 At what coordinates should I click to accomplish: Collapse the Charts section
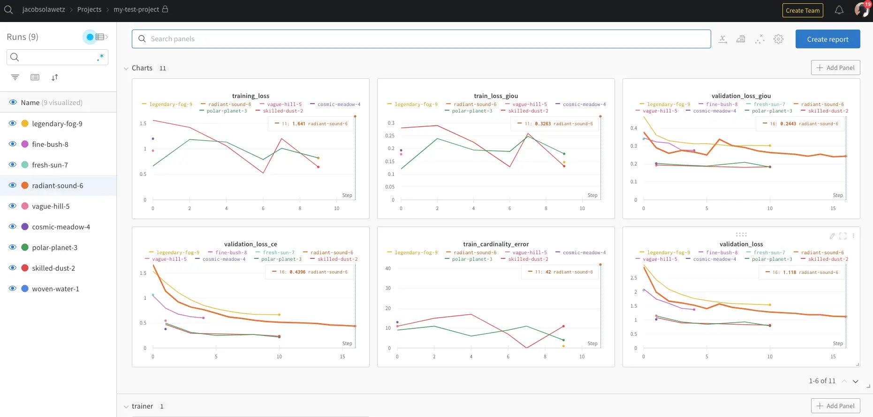pos(126,68)
